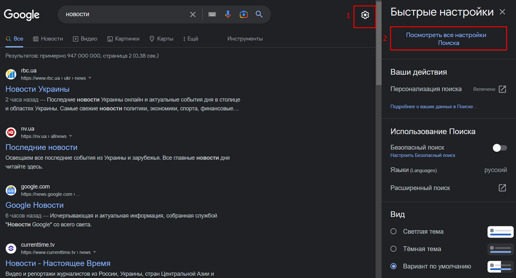Click the light theme preview thumbnail

501,232
